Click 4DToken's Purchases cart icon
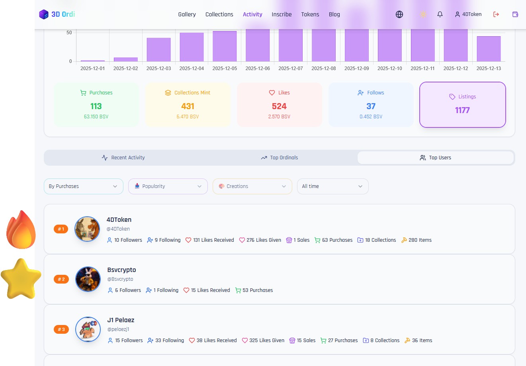Viewport: 526px width, 366px height. coord(317,240)
